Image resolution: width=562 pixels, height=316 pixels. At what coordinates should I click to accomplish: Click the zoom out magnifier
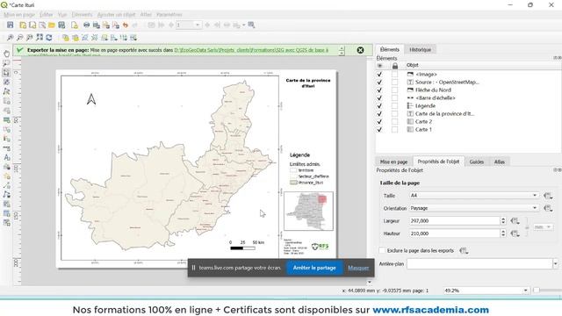[20, 38]
